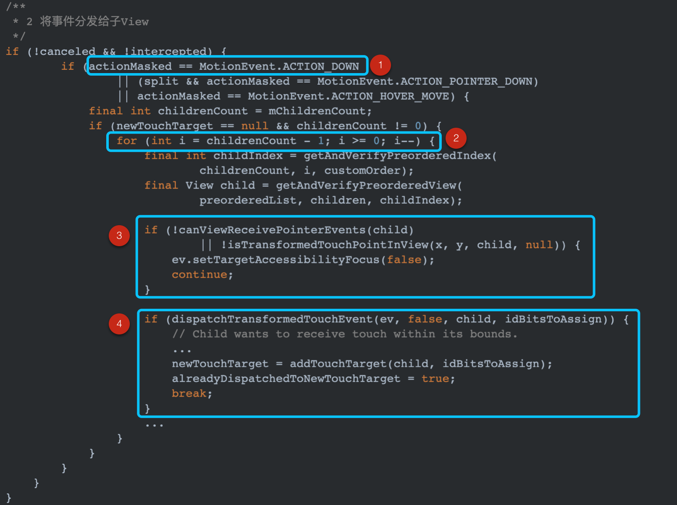
Task: Click the line 'if (!canceled && !intercepted) {'
Action: (116, 51)
